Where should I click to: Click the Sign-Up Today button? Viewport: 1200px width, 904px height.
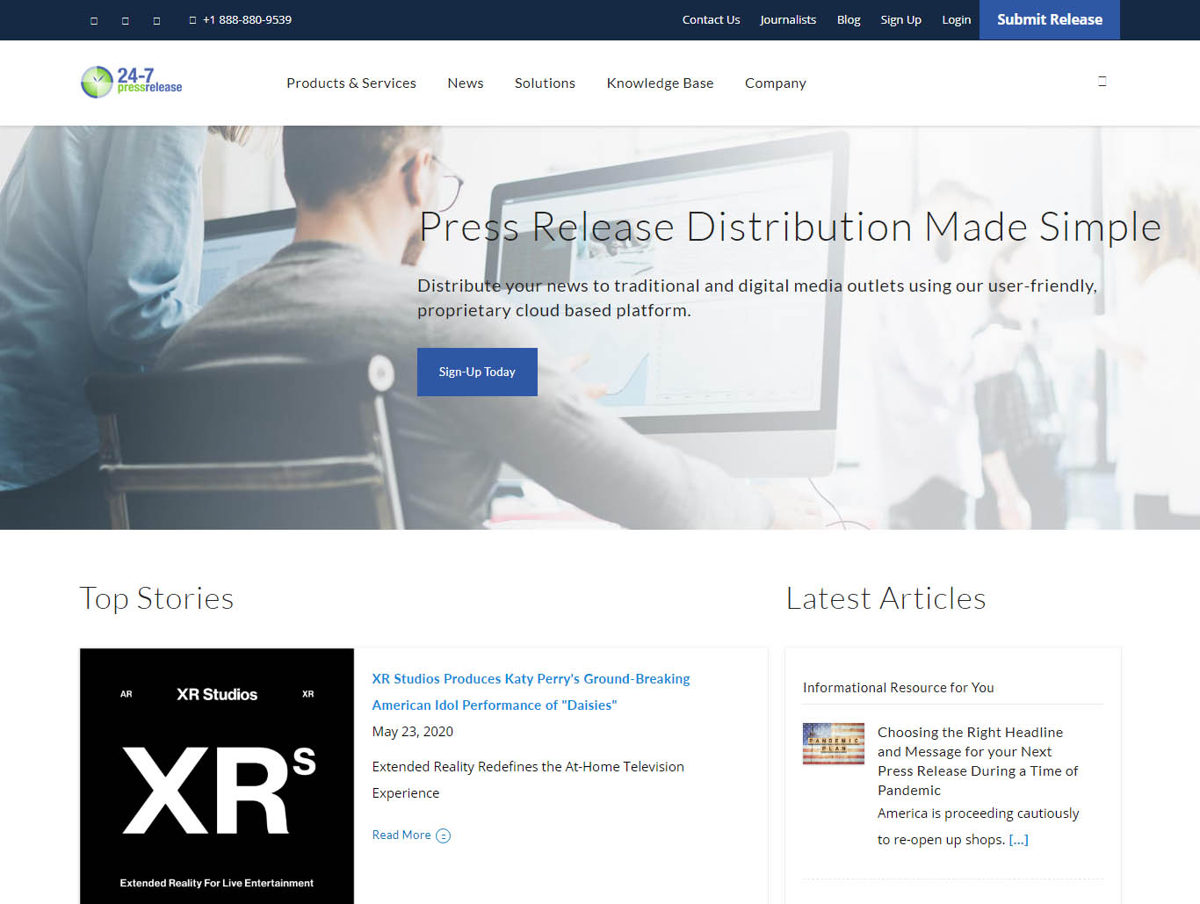point(477,372)
